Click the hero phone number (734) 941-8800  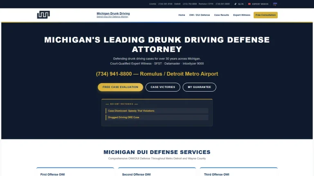pos(114,74)
